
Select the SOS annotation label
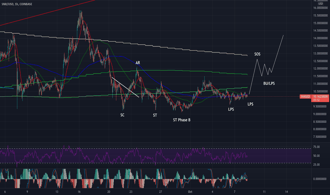point(257,54)
